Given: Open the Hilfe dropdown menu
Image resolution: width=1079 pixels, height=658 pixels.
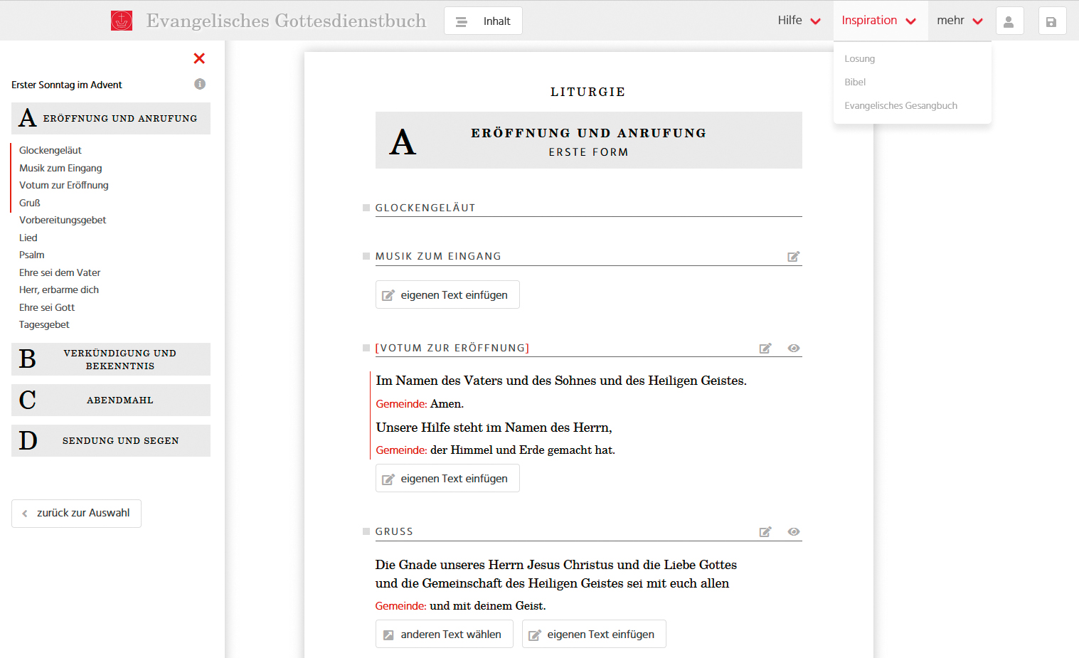Looking at the screenshot, I should pos(799,21).
